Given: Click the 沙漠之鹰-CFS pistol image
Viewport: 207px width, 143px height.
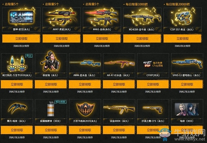Looking at the screenshot, I should click(x=153, y=109).
